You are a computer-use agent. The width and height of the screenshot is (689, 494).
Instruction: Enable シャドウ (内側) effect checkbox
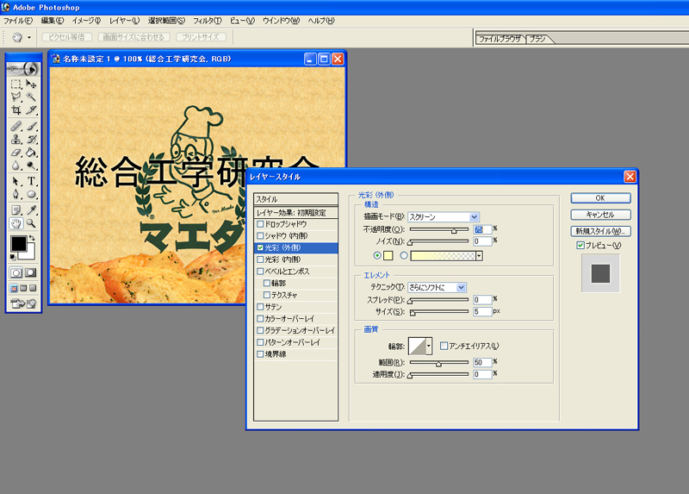tap(260, 235)
